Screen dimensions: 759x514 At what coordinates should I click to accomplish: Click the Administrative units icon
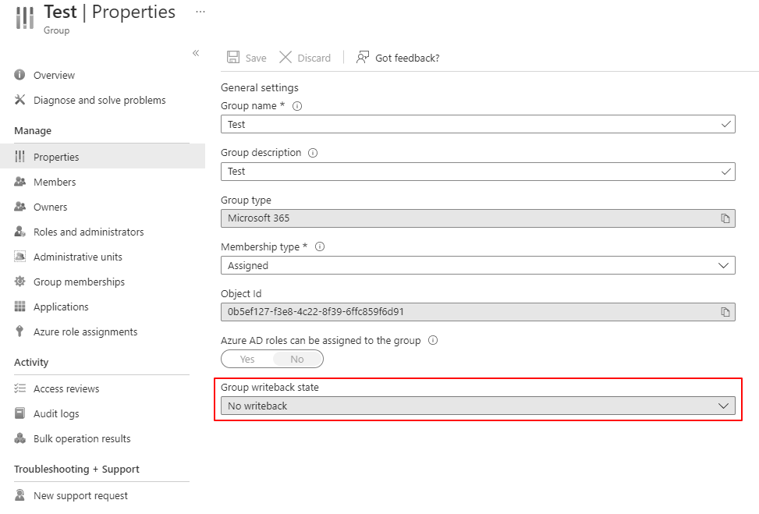(x=20, y=257)
